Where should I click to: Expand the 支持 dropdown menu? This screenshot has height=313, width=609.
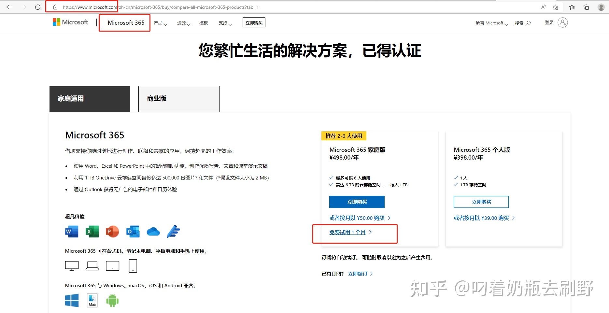click(x=225, y=23)
